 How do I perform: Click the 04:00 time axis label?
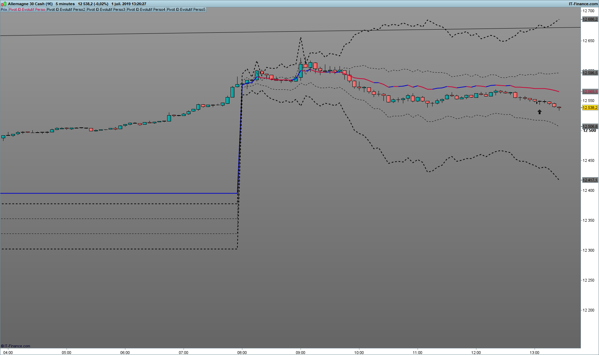point(8,353)
